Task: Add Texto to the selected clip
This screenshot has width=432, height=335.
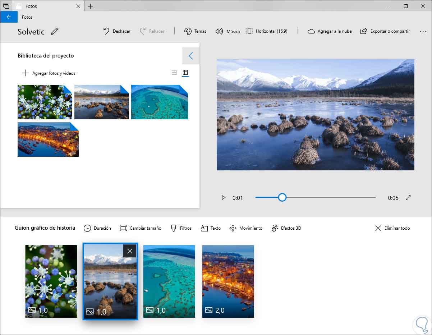Action: tap(211, 228)
